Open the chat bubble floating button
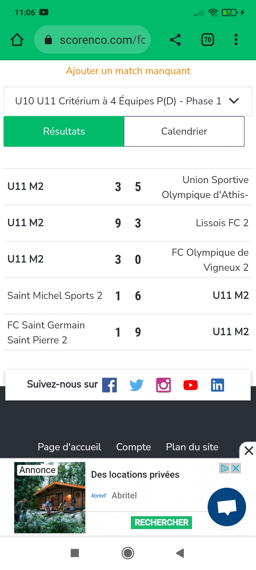Viewport: 256px width, 570px height. (227, 507)
